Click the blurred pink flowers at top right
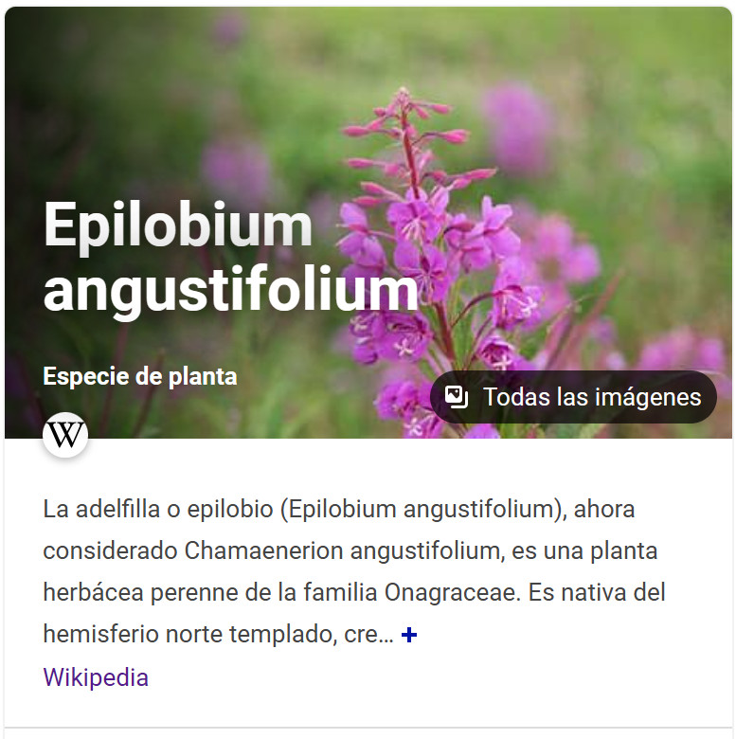The image size is (736, 739). pyautogui.click(x=518, y=125)
